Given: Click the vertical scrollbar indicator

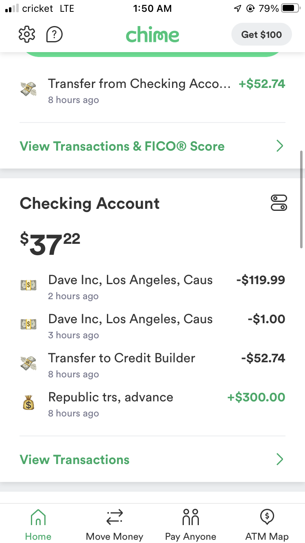Looking at the screenshot, I should [x=302, y=199].
